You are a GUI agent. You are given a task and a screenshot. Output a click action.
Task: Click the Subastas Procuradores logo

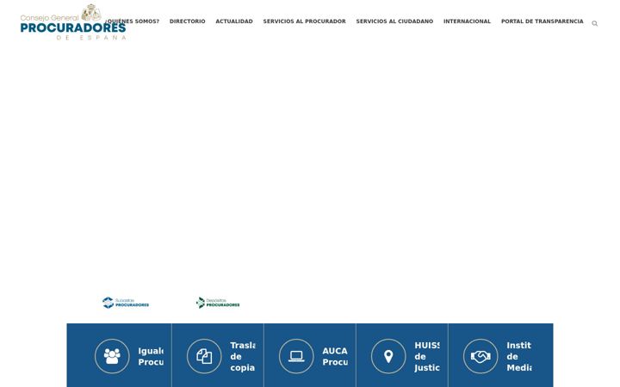[x=126, y=303]
